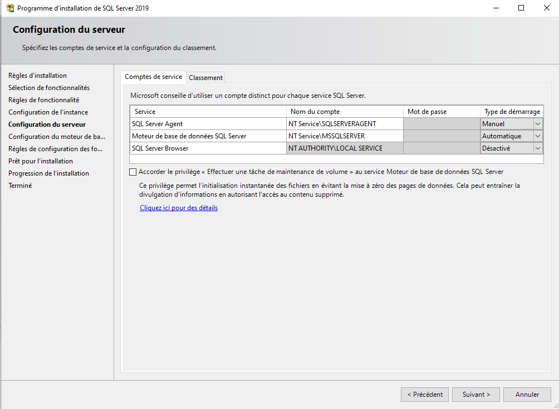Click the Suivant button
The width and height of the screenshot is (559, 409).
(476, 395)
